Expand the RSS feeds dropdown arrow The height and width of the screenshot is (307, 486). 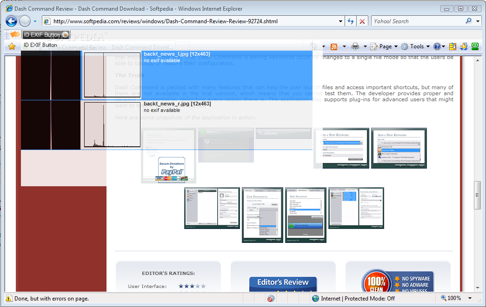click(344, 47)
